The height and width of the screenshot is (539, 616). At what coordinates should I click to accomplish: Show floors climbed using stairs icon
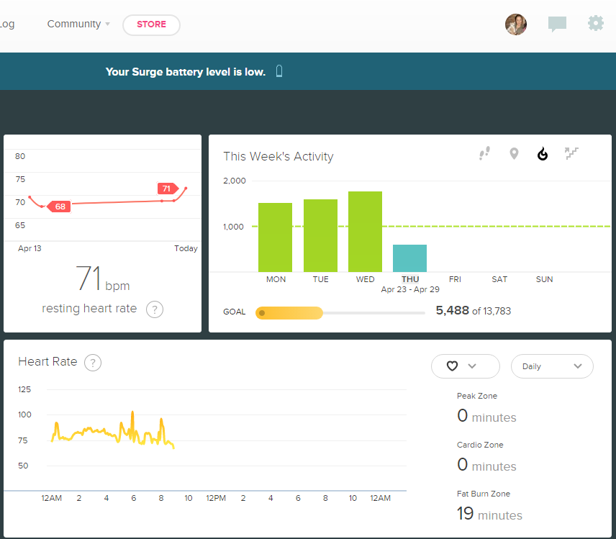click(572, 153)
